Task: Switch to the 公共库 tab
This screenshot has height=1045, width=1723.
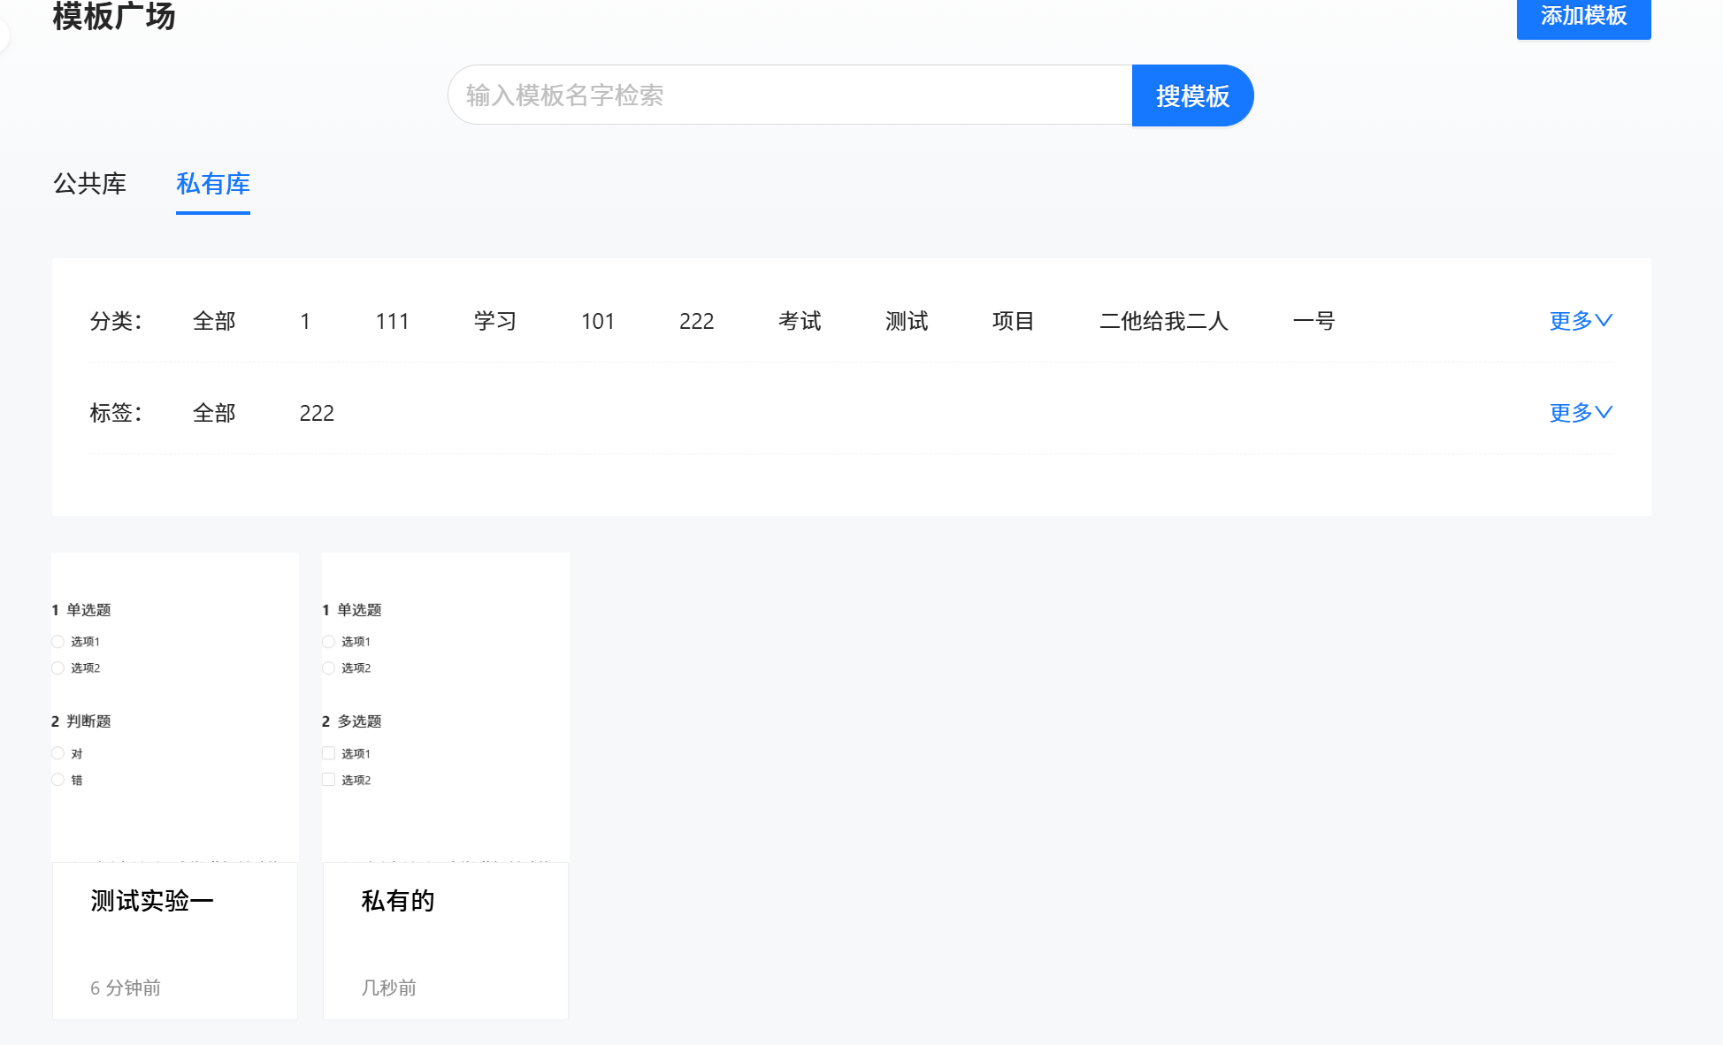Action: (89, 184)
